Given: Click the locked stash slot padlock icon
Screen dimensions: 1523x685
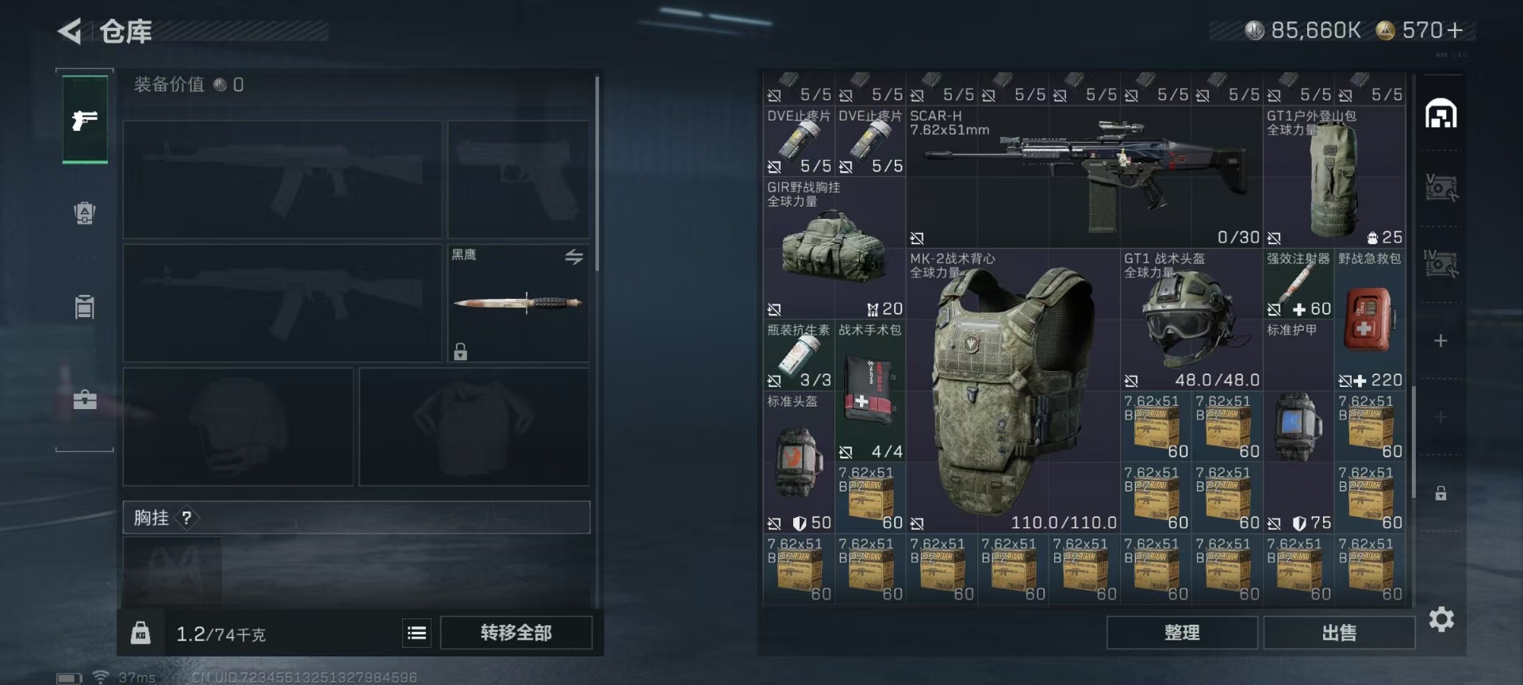Looking at the screenshot, I should click(x=1441, y=493).
